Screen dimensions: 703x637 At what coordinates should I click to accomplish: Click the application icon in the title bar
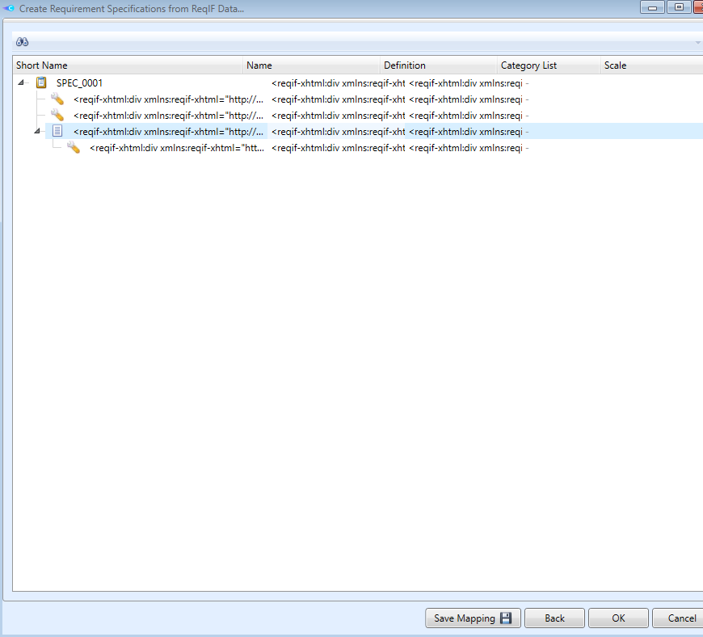8,8
